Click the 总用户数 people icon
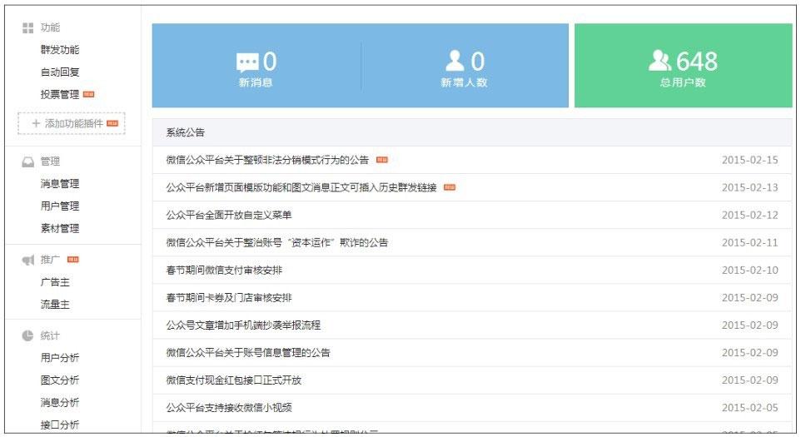801x437 pixels. 660,61
